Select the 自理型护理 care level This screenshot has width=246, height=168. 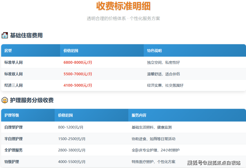[x=13, y=127]
